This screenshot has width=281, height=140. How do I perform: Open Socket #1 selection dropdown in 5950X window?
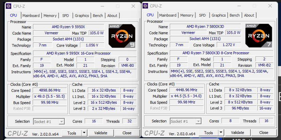click(49, 122)
